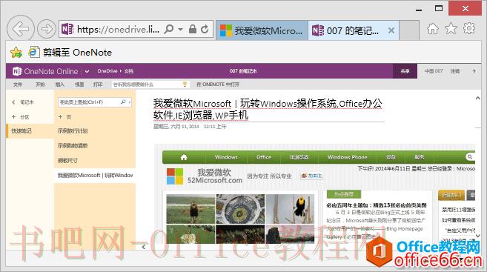Click Windows in the green nav bar
This screenshot has height=272, width=487.
pyautogui.click(x=226, y=157)
